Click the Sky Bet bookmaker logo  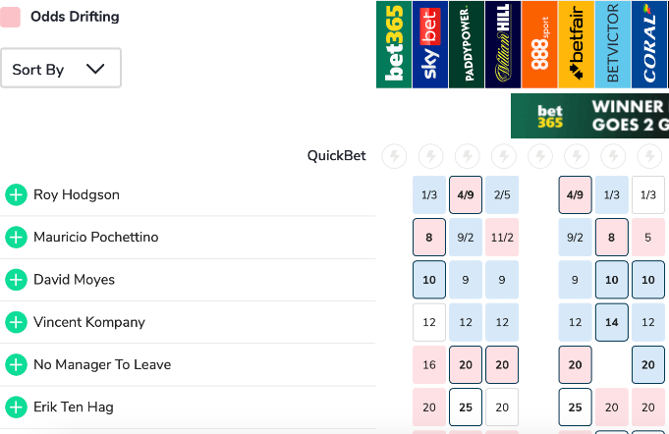pyautogui.click(x=429, y=44)
